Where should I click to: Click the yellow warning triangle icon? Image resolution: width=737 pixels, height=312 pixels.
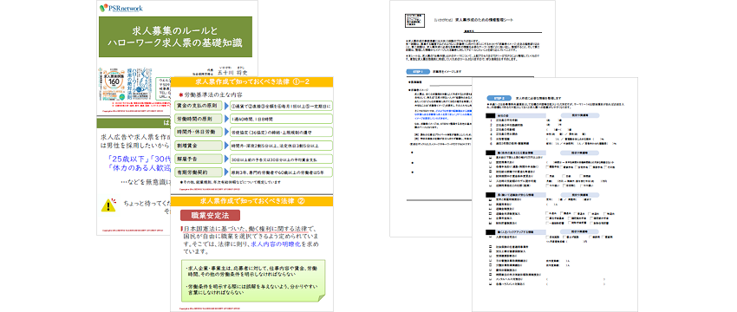[x=108, y=205]
